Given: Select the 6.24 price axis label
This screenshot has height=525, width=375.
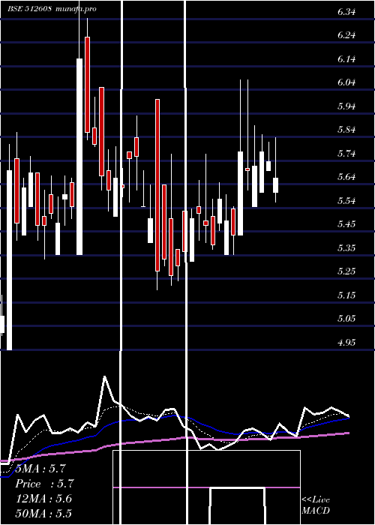Looking at the screenshot, I should pos(346,35).
